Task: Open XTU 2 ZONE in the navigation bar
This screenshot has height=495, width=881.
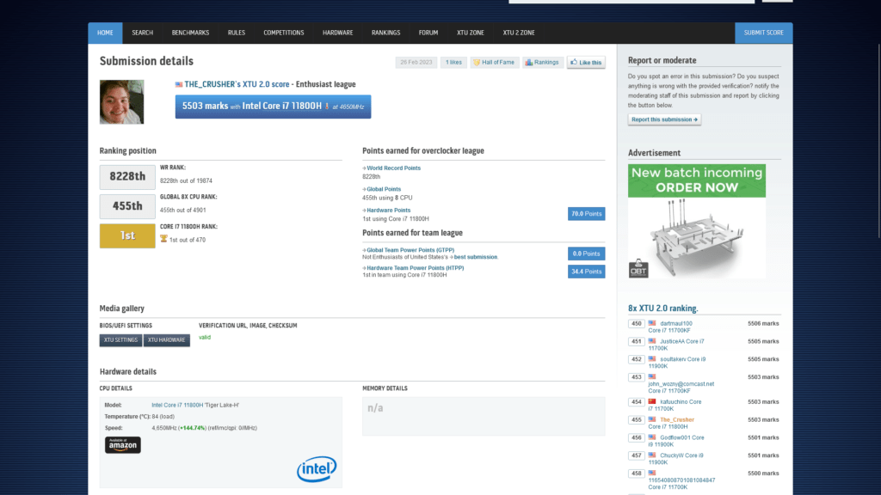Action: pos(519,34)
